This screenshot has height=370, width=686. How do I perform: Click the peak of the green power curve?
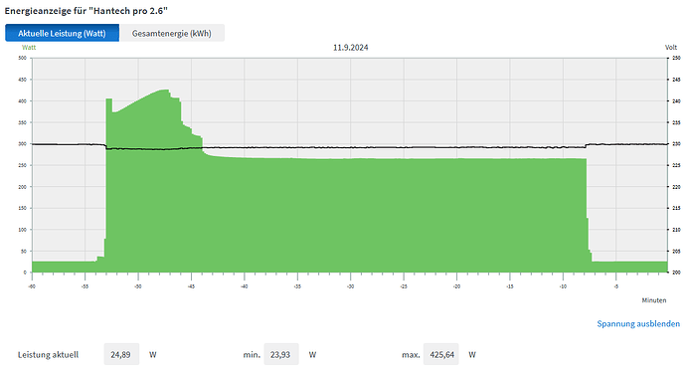pyautogui.click(x=164, y=91)
